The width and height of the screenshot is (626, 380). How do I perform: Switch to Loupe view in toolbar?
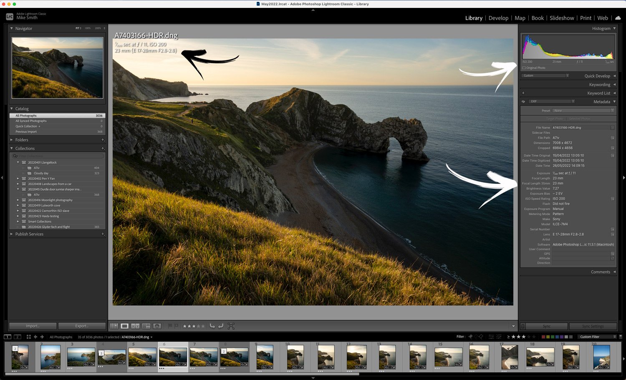click(124, 326)
